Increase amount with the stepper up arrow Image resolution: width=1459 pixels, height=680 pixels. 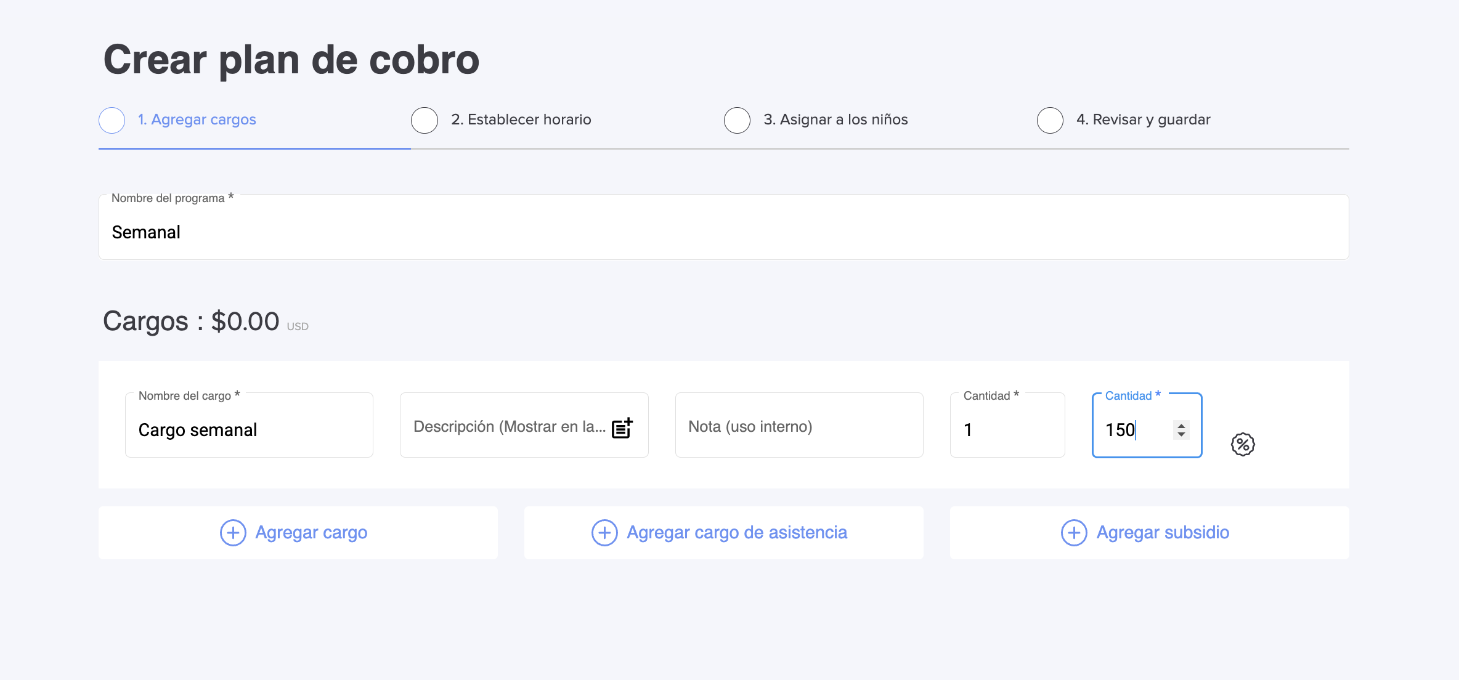pos(1181,425)
